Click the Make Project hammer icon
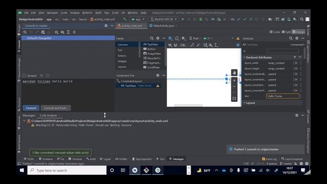327x184 pixels. click(x=125, y=19)
